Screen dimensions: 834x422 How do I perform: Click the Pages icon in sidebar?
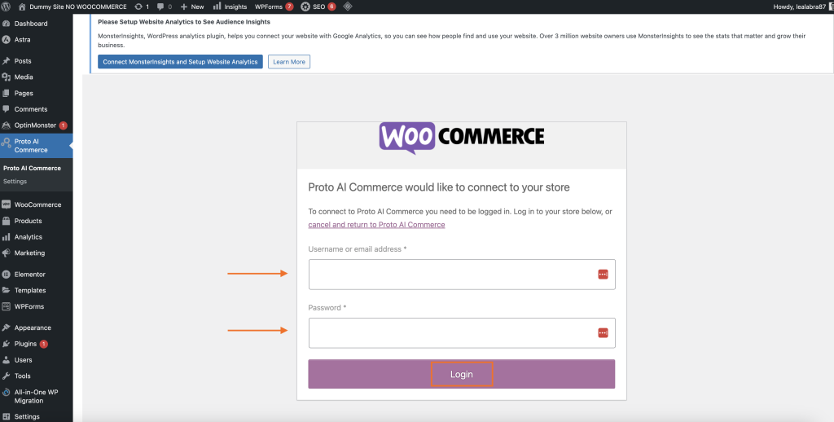tap(6, 93)
